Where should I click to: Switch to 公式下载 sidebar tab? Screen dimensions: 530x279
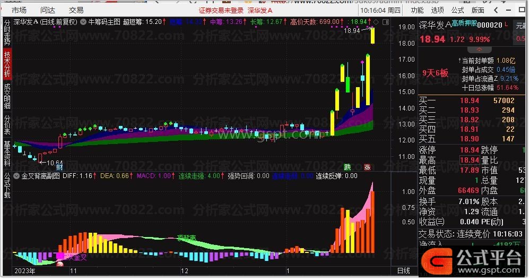tap(7, 185)
